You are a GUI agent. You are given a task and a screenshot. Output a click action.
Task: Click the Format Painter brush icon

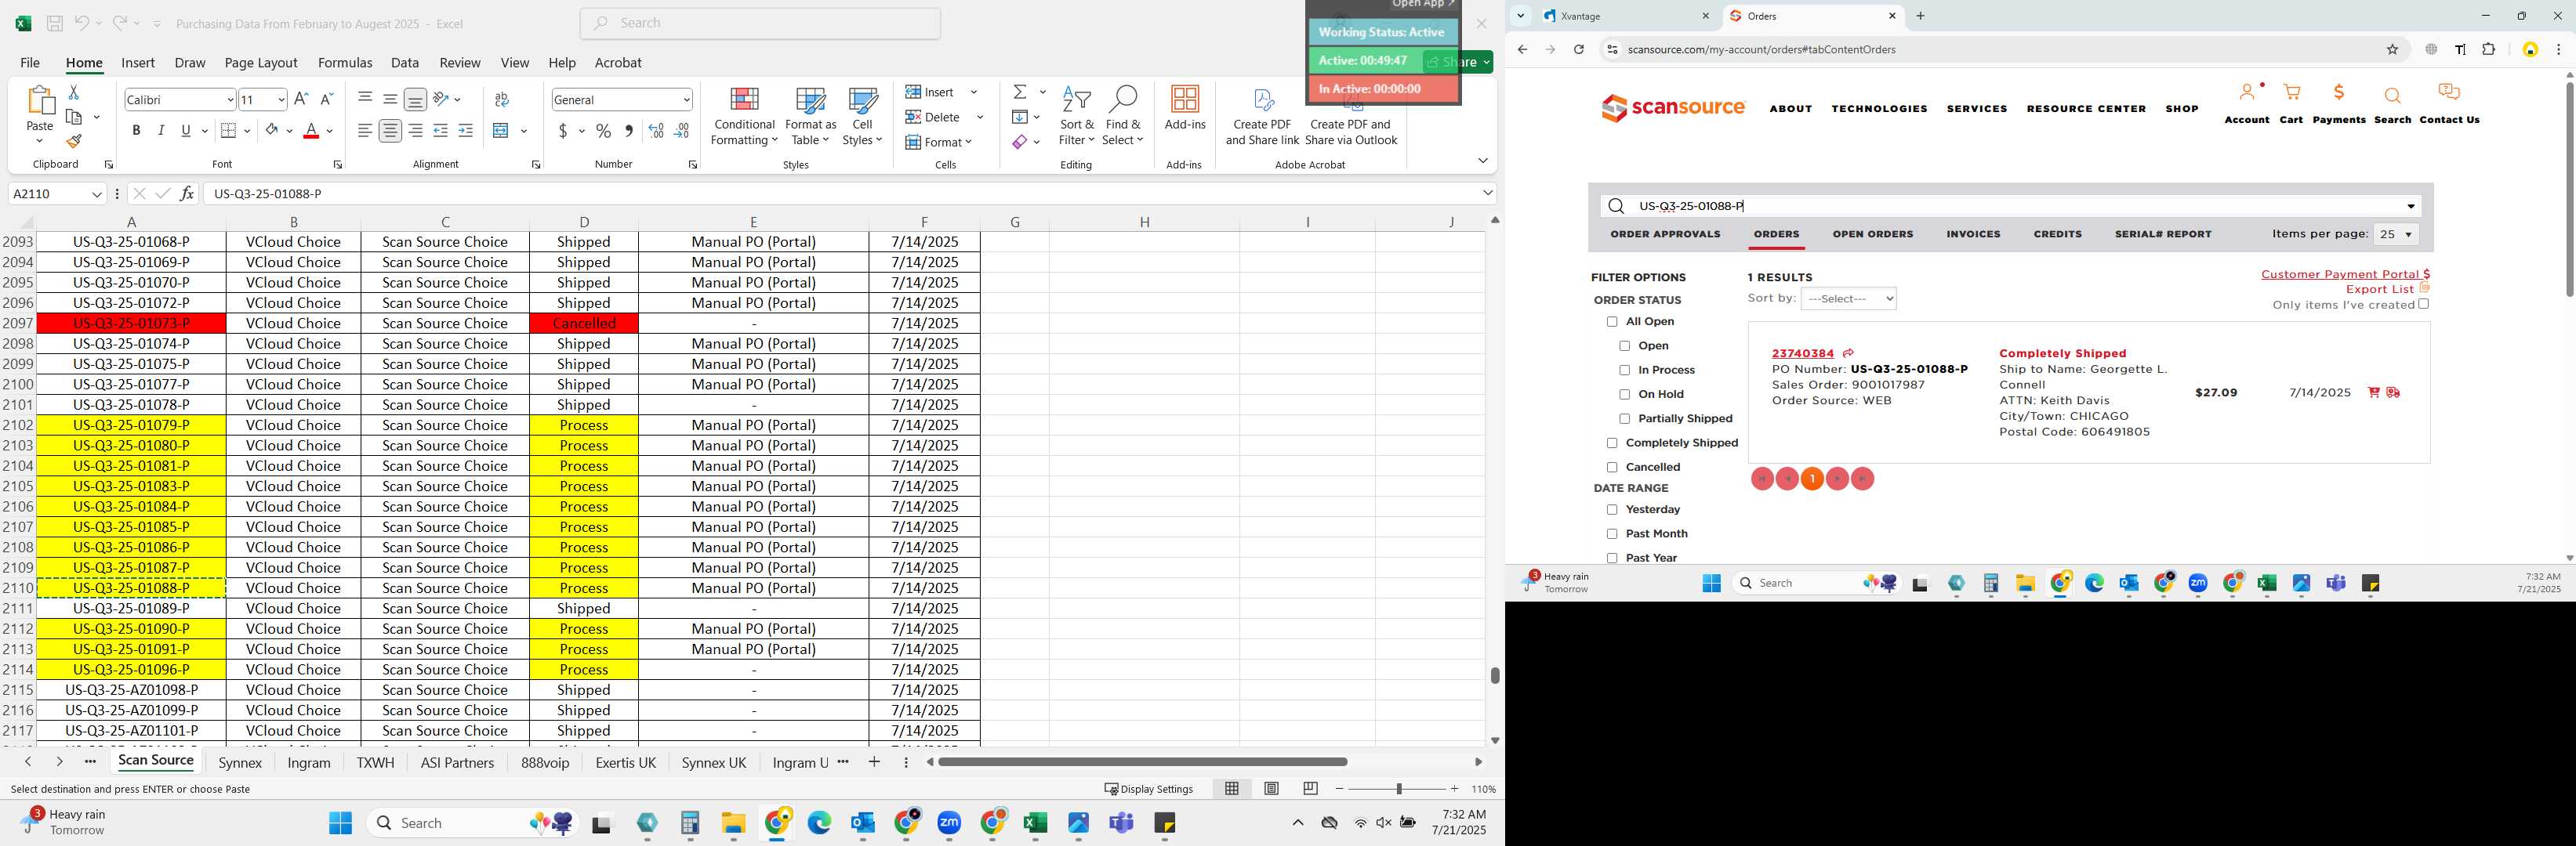[74, 142]
